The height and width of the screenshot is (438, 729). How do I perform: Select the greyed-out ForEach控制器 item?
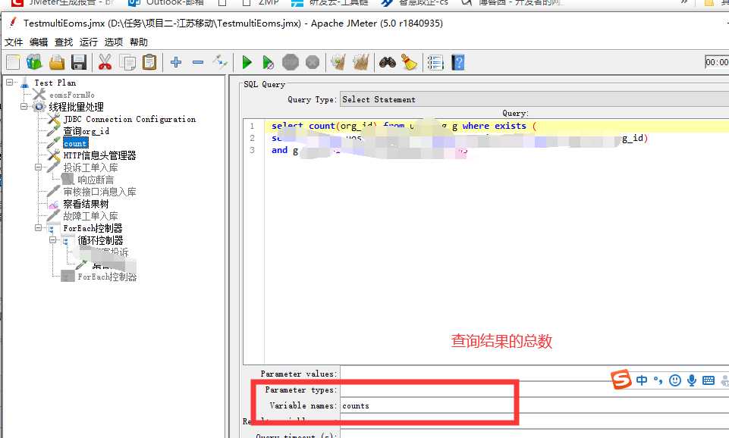click(108, 277)
